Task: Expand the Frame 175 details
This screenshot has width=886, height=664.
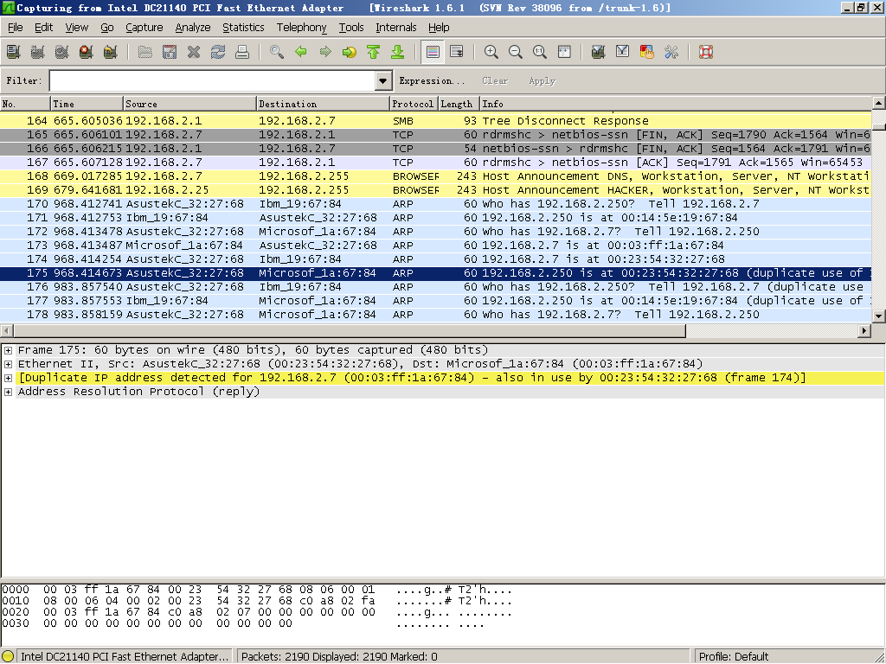Action: (9, 350)
